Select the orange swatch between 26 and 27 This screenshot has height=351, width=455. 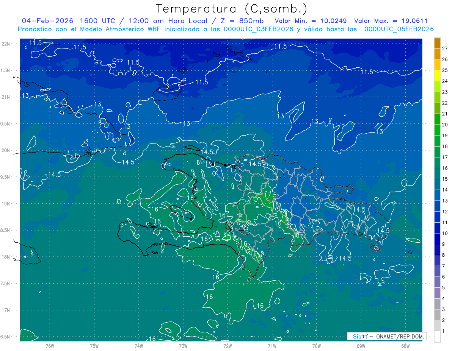pyautogui.click(x=437, y=54)
